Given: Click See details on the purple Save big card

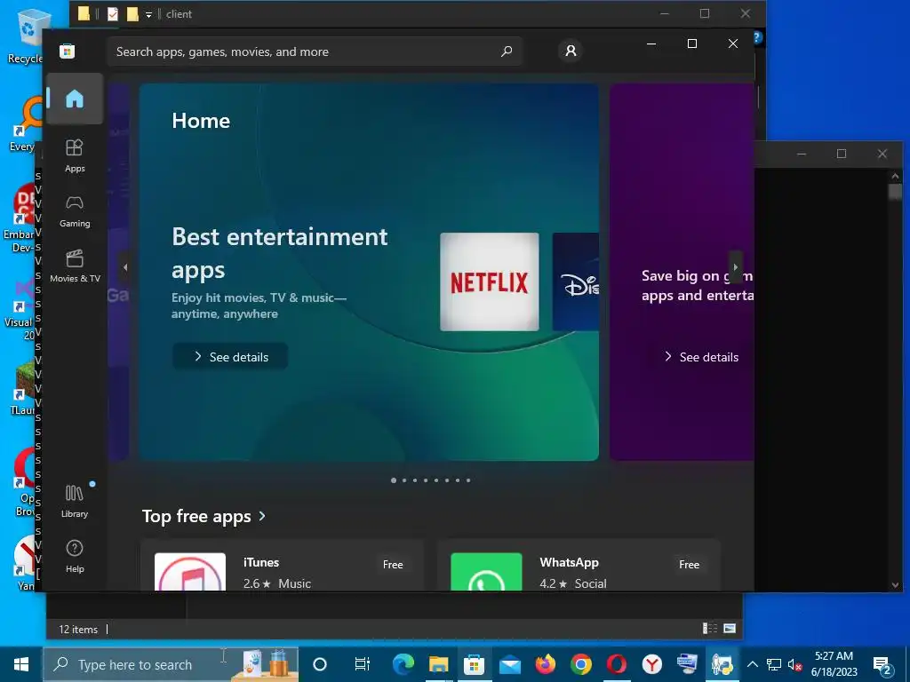Looking at the screenshot, I should (x=701, y=357).
